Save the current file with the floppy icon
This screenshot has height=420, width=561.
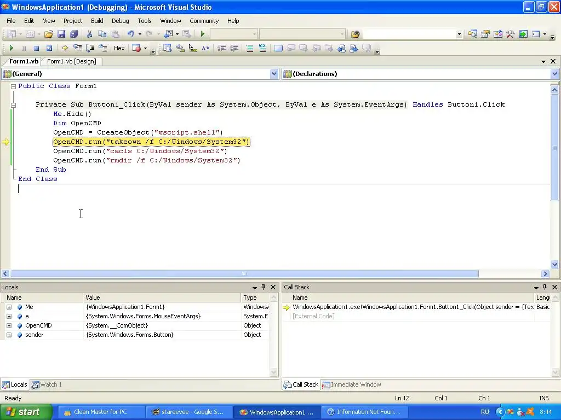(x=61, y=34)
